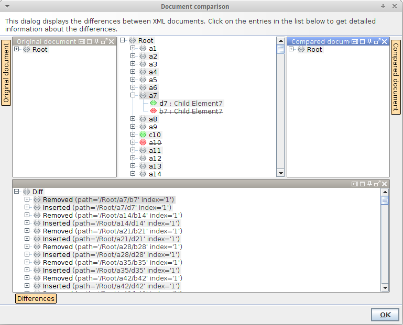Click the green inserted icon of c10
Screen dimensions: 403x325
(x=143, y=135)
